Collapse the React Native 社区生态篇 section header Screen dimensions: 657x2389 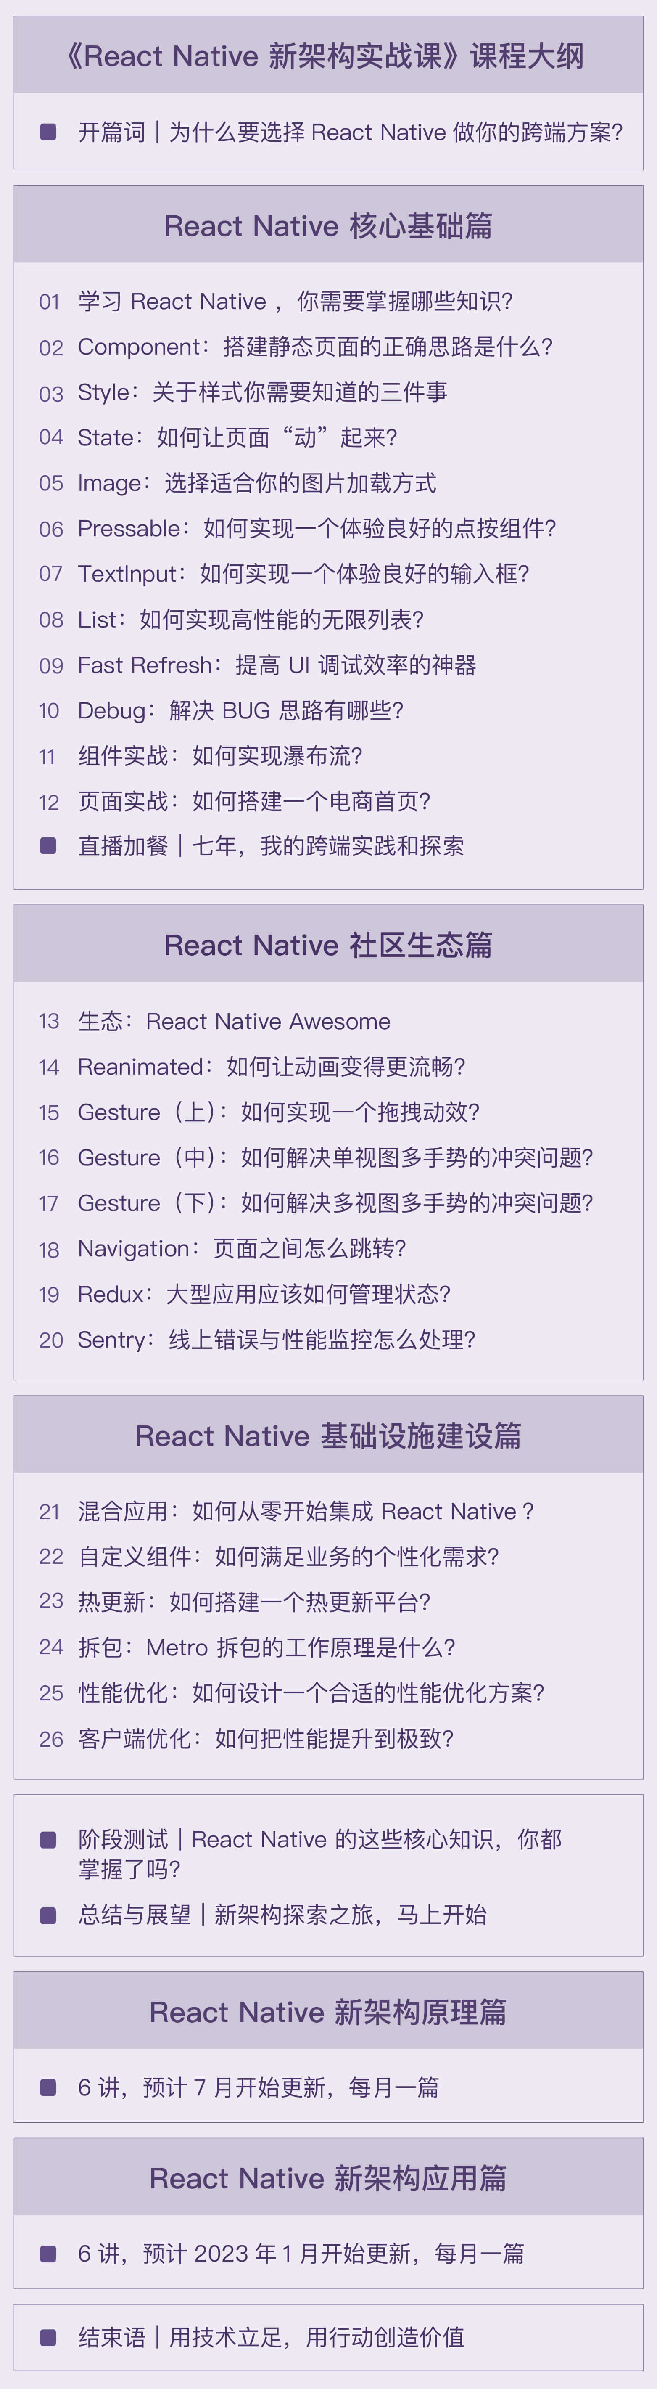(x=328, y=944)
